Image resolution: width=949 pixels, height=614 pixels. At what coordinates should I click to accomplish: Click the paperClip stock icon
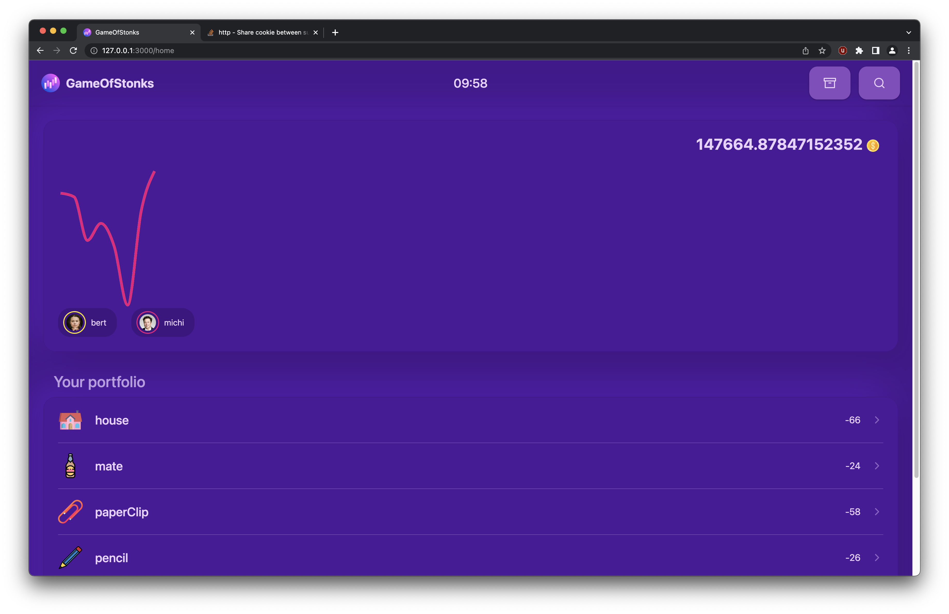71,512
